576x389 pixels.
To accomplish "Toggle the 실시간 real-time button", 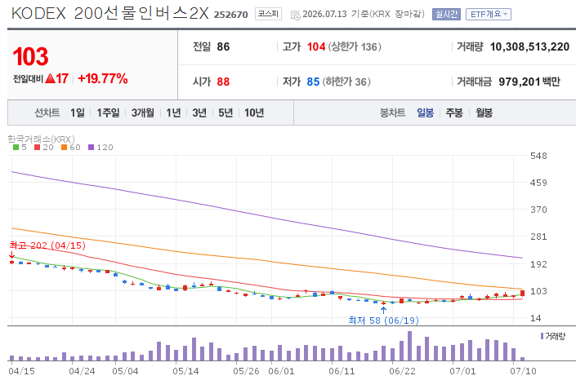I will click(446, 15).
